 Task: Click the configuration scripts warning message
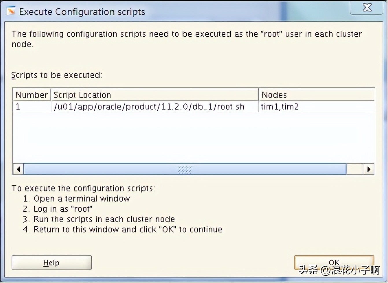(x=186, y=39)
